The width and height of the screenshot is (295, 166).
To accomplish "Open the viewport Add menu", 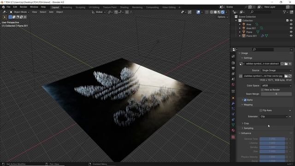I will (x=51, y=12).
